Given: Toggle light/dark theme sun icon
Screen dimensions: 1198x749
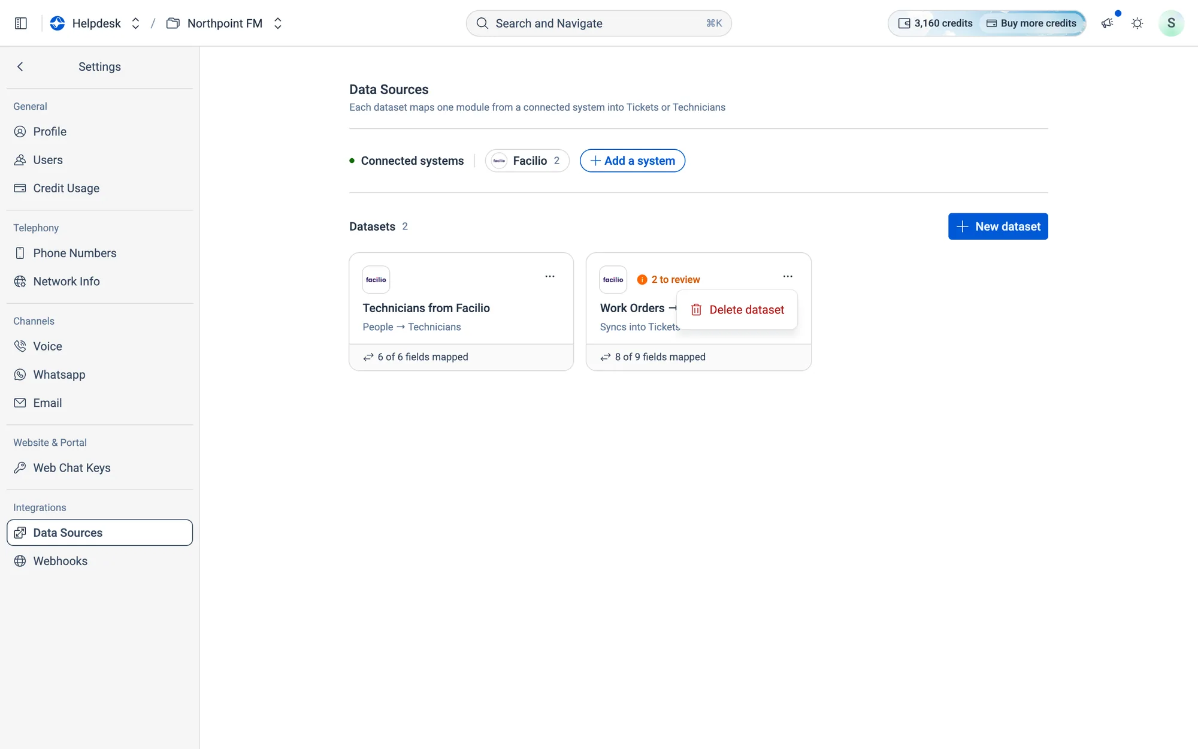Looking at the screenshot, I should click(1137, 23).
